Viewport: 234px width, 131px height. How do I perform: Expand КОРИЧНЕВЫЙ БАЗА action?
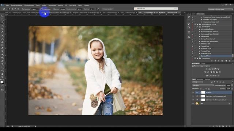click(x=199, y=29)
